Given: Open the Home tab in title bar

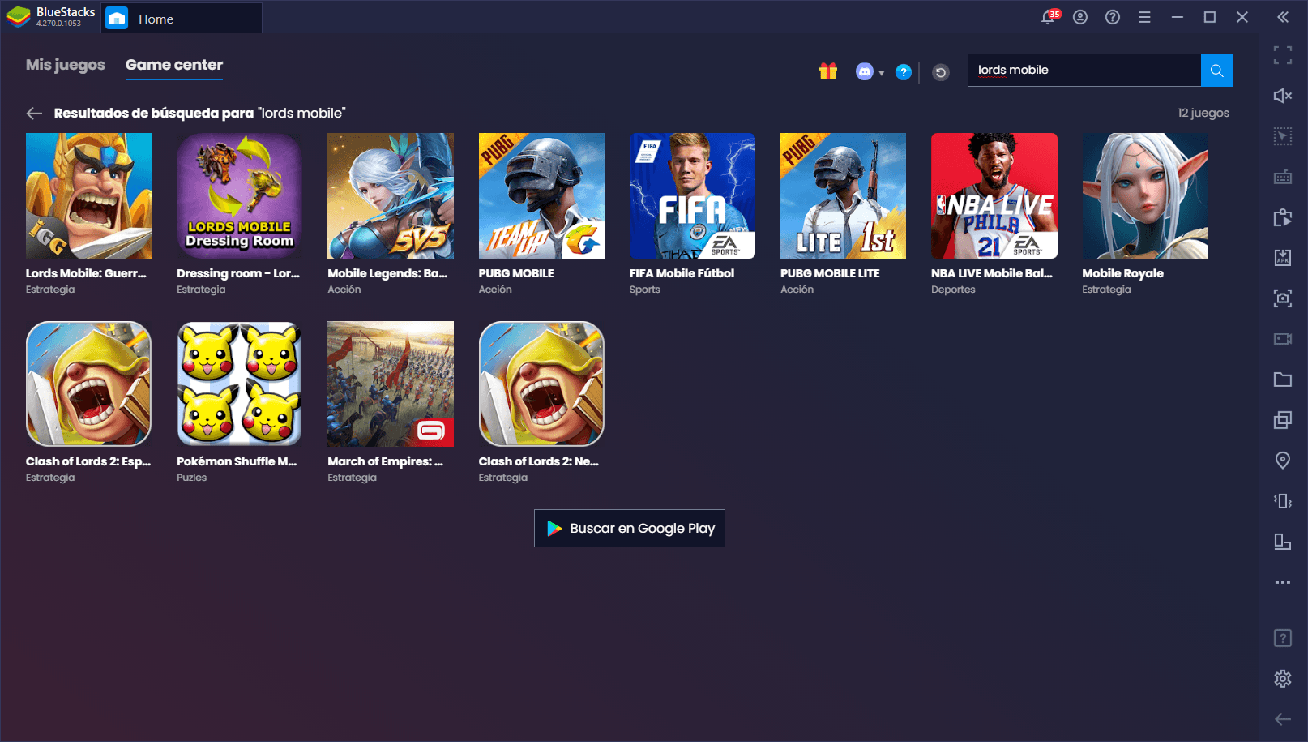Looking at the screenshot, I should click(181, 19).
